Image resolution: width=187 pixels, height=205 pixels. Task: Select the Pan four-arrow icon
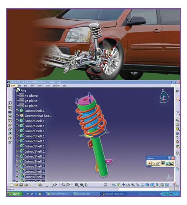coord(123,185)
